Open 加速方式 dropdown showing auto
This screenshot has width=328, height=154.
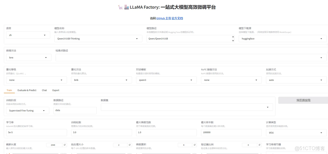click(296, 80)
